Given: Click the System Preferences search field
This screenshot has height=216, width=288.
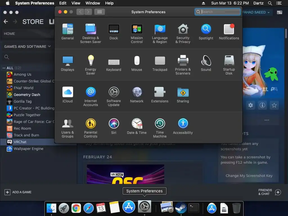Looking at the screenshot, I should 218,12.
